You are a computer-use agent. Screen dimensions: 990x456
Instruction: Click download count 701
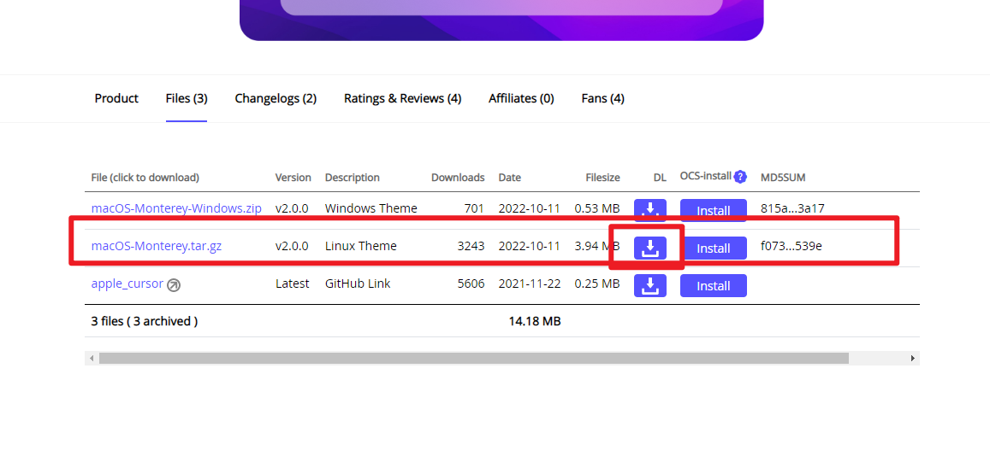[474, 208]
